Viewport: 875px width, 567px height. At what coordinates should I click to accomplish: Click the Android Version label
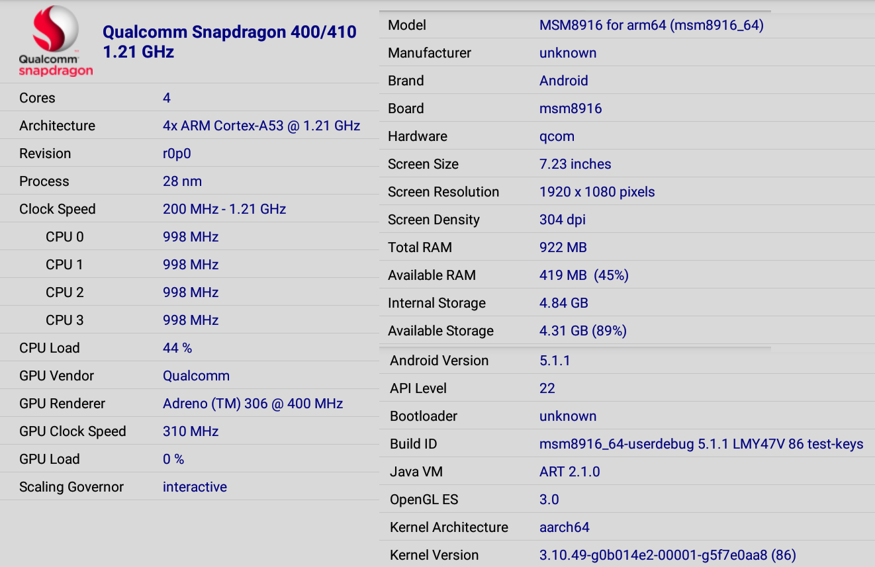pos(439,361)
